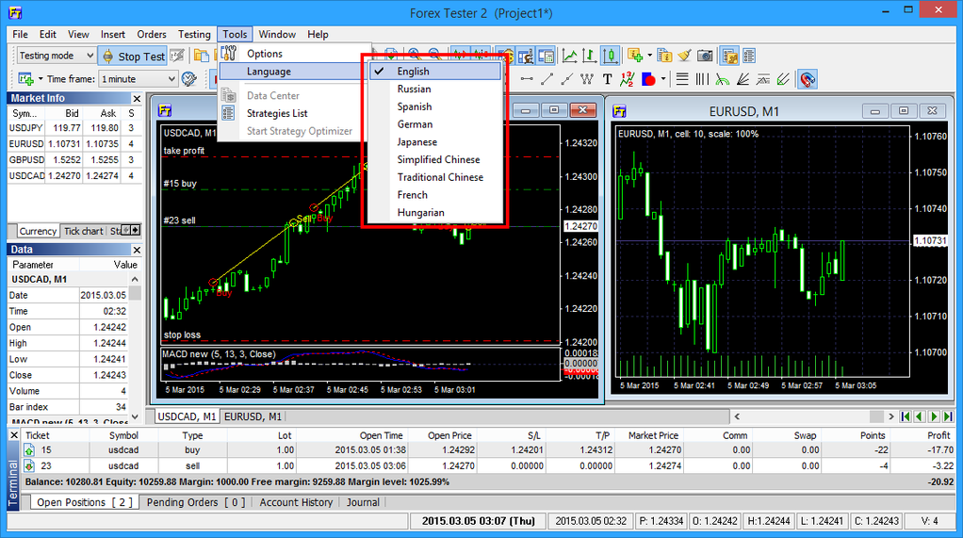Close the Data panel
The image size is (963, 538).
[x=137, y=250]
